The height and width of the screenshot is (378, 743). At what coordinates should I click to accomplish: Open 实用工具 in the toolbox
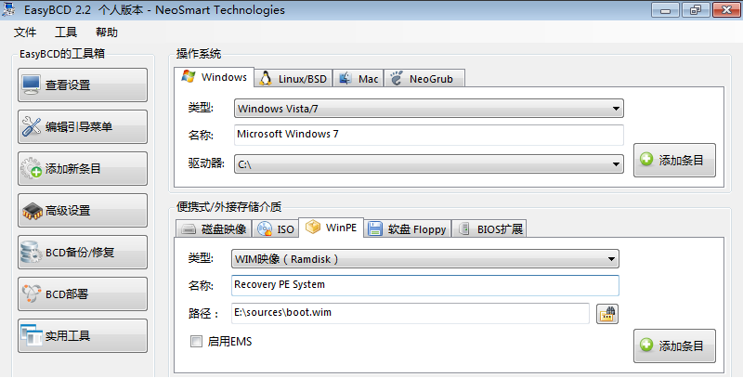pyautogui.click(x=83, y=335)
